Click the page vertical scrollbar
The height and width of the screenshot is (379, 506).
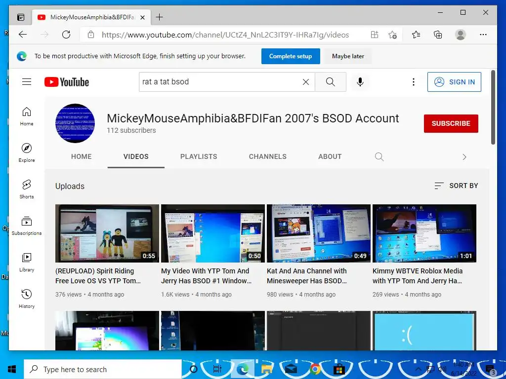pos(493,107)
